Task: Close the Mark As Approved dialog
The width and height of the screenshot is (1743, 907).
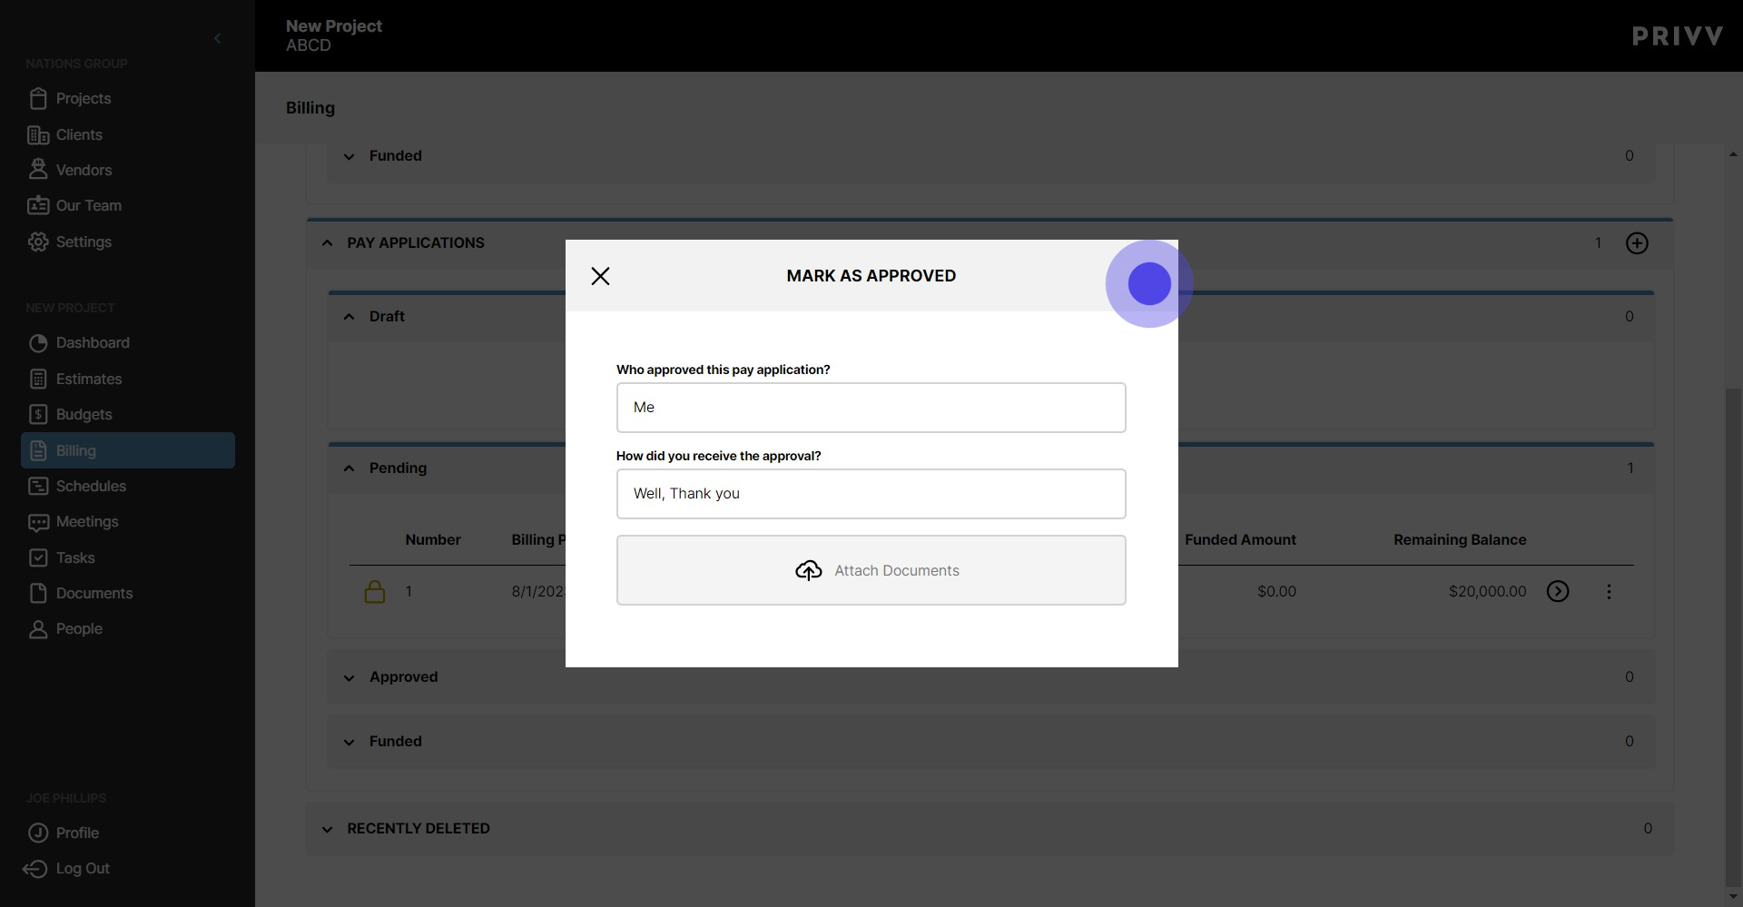Action: click(x=600, y=276)
